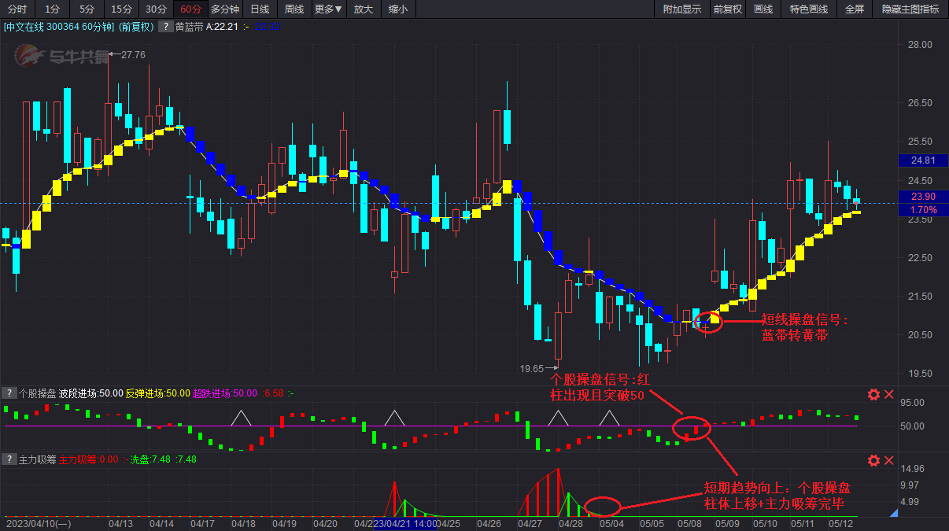Image resolution: width=949 pixels, height=531 pixels.
Task: Click the 04/27 date on time axis
Action: click(x=529, y=523)
